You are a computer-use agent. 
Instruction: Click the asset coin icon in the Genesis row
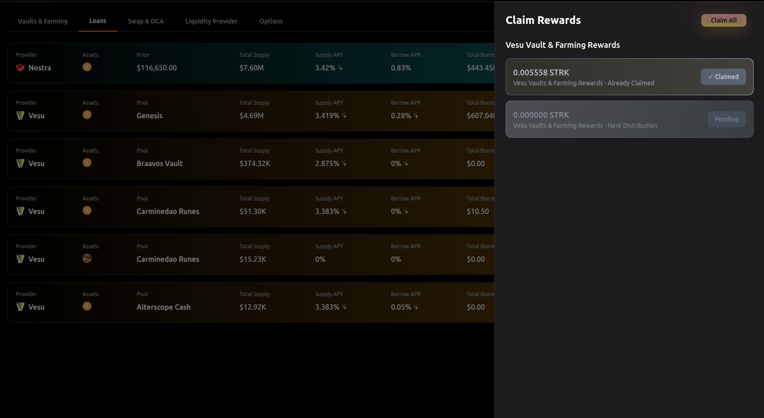point(87,115)
